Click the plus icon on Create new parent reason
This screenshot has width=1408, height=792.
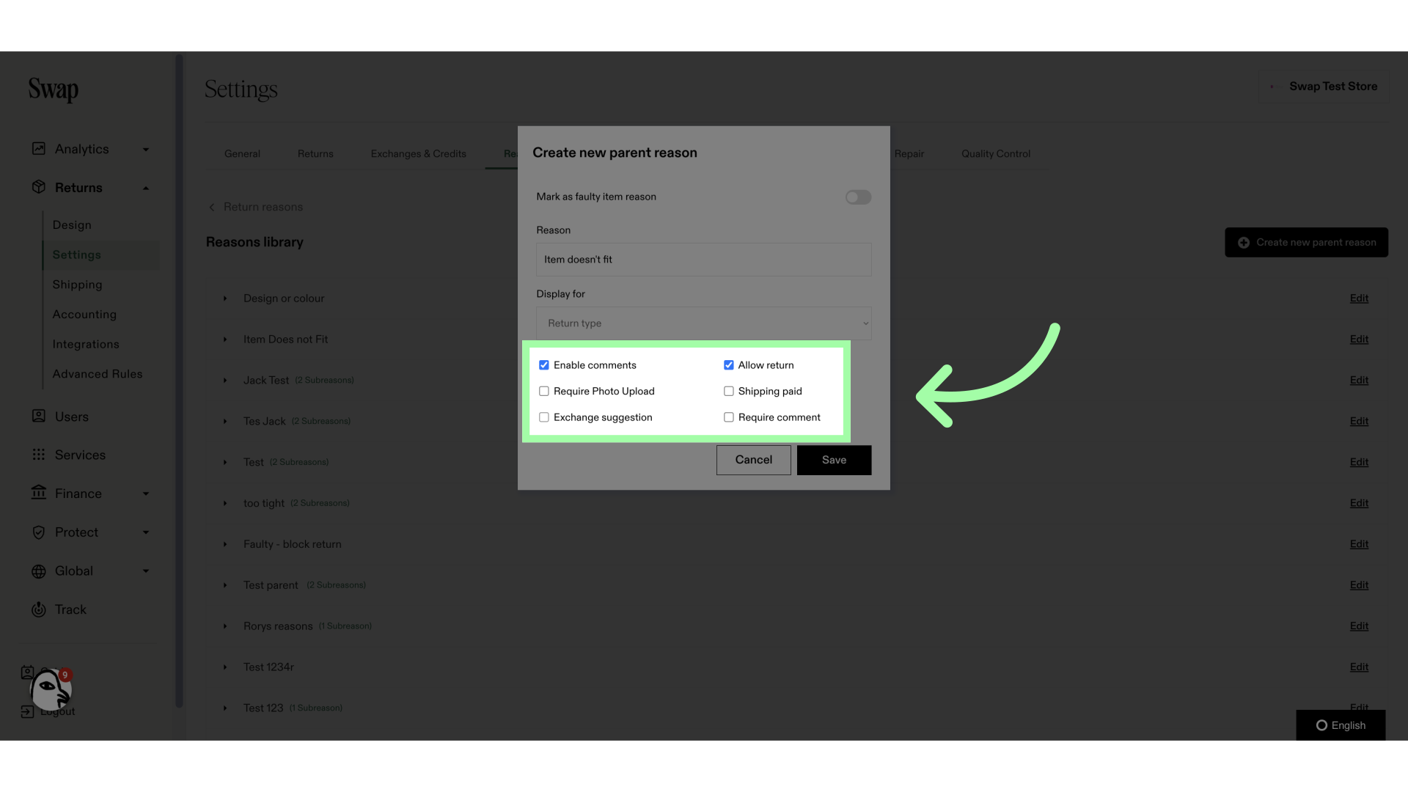1244,243
